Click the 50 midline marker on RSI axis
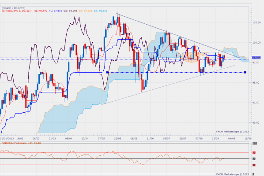This screenshot has height=176, width=264. (x=254, y=159)
